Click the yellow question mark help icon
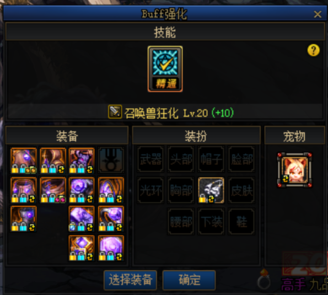The image size is (328, 295). click(313, 50)
